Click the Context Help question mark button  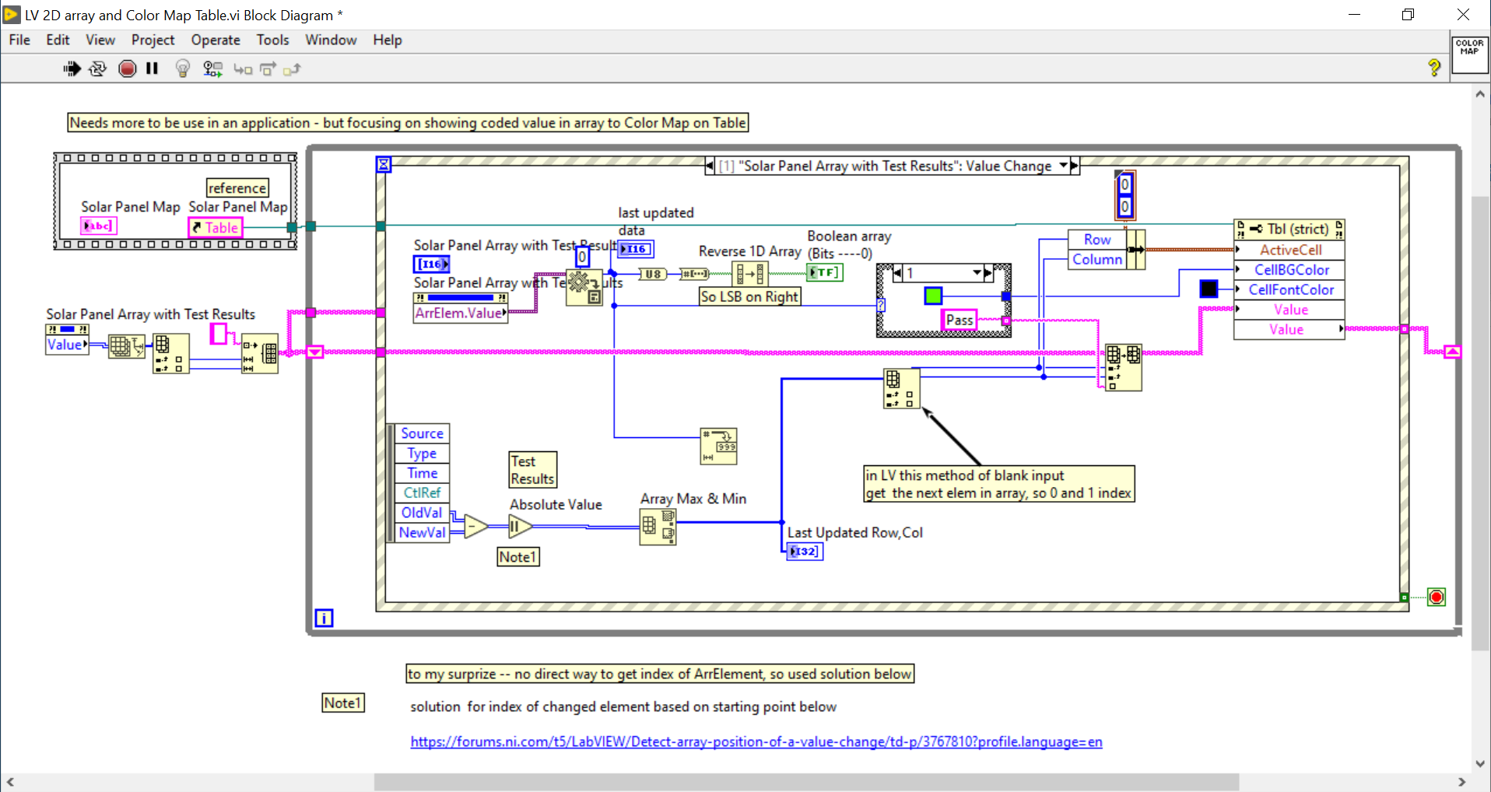(1434, 68)
